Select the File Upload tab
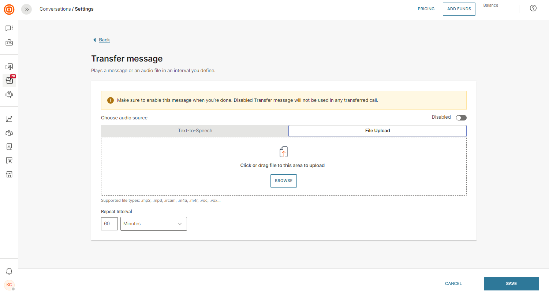The image size is (549, 293). (x=377, y=131)
